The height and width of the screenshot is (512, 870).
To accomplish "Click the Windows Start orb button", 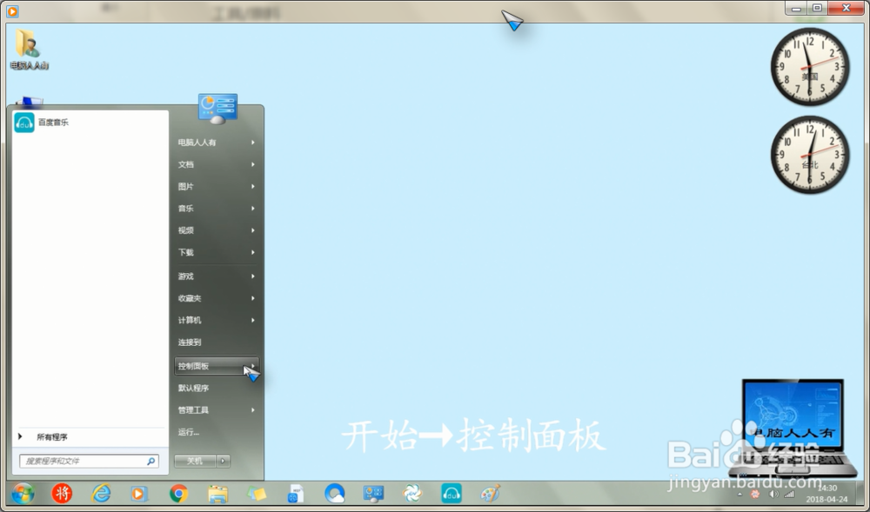I will coord(23,493).
